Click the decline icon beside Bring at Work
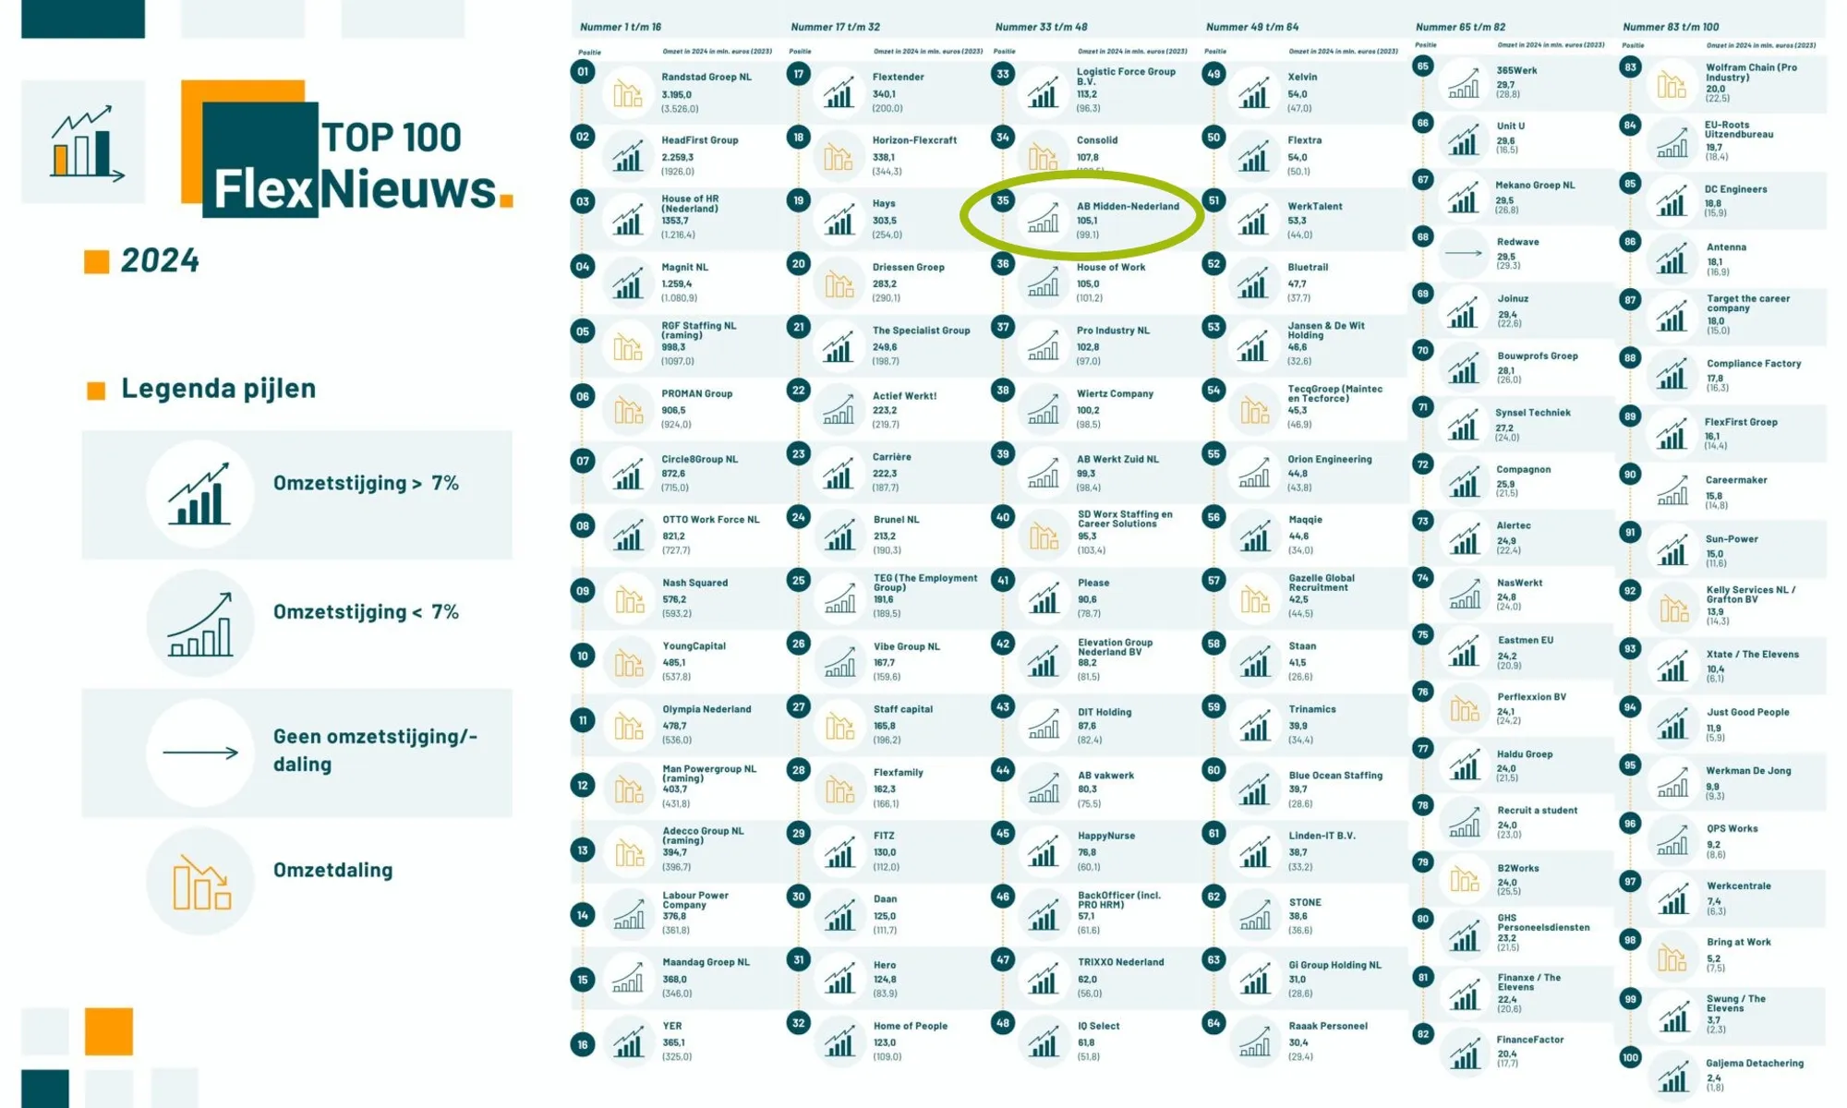The height and width of the screenshot is (1108, 1847). coord(1672,958)
